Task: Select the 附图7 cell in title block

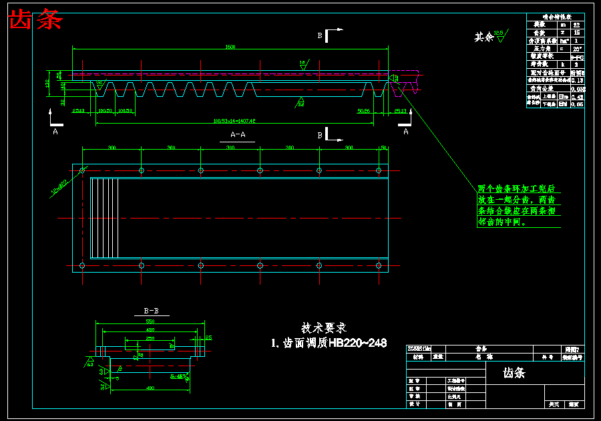Action: tap(573, 349)
